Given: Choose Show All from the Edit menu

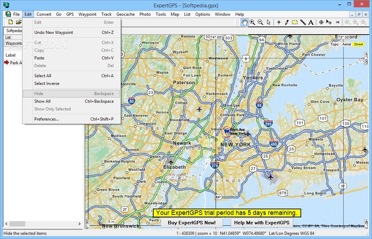Looking at the screenshot, I should [x=72, y=101].
